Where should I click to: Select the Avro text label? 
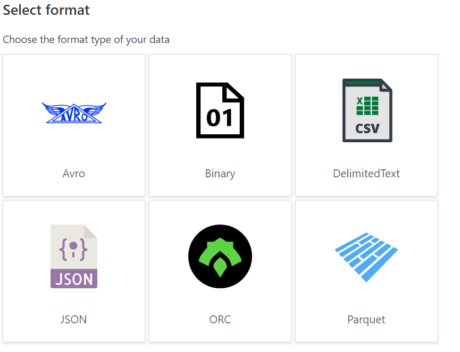pos(73,174)
